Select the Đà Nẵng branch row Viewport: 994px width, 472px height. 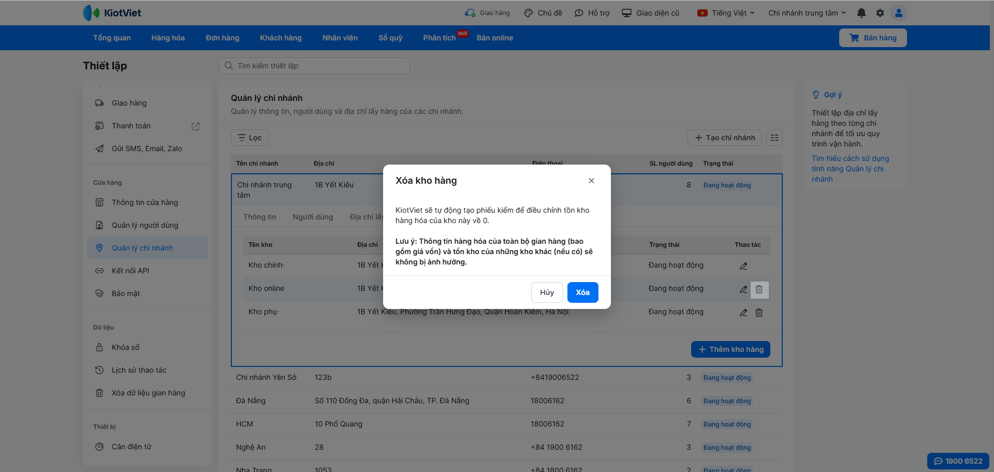coord(507,401)
